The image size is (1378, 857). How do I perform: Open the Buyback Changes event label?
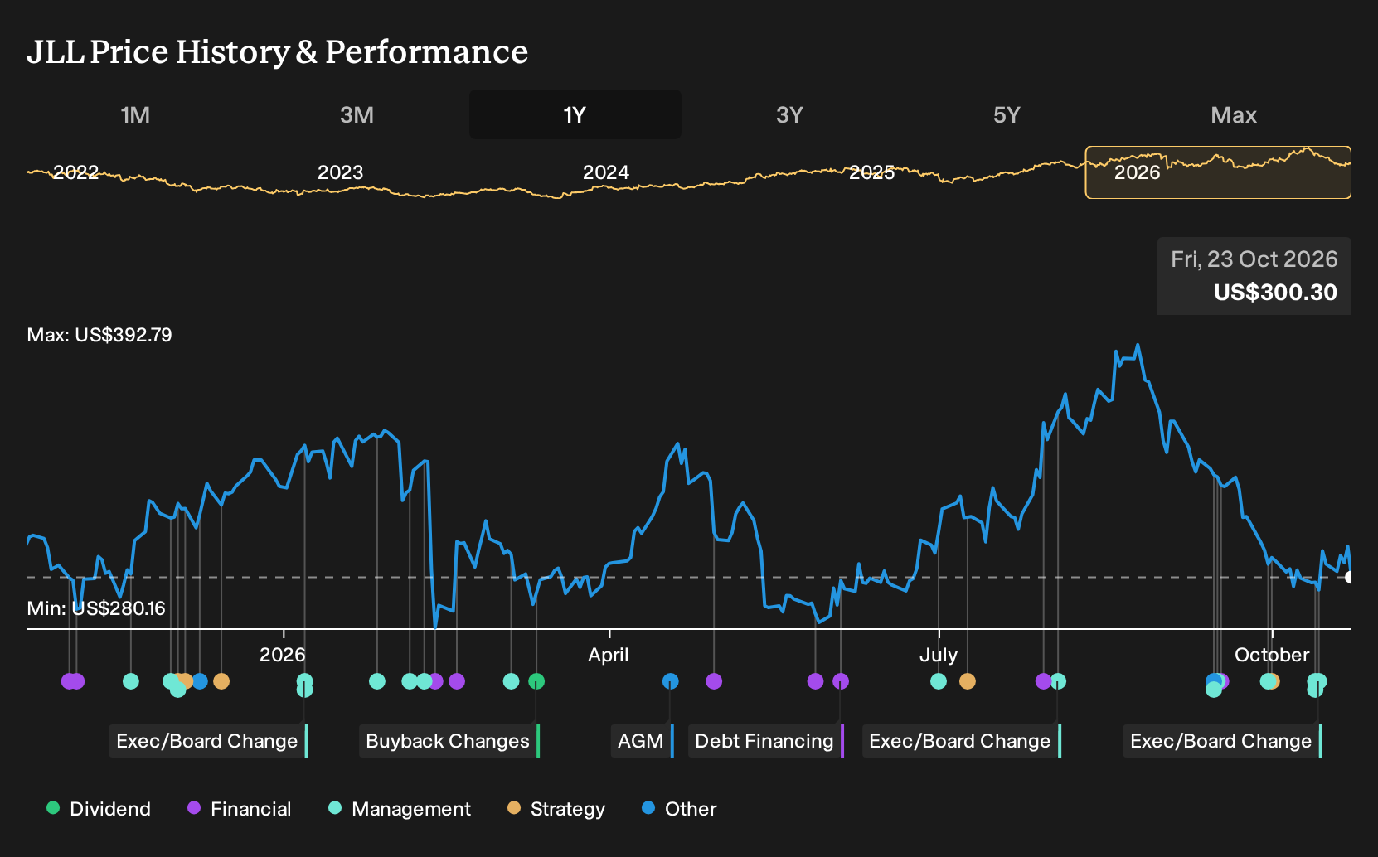449,741
